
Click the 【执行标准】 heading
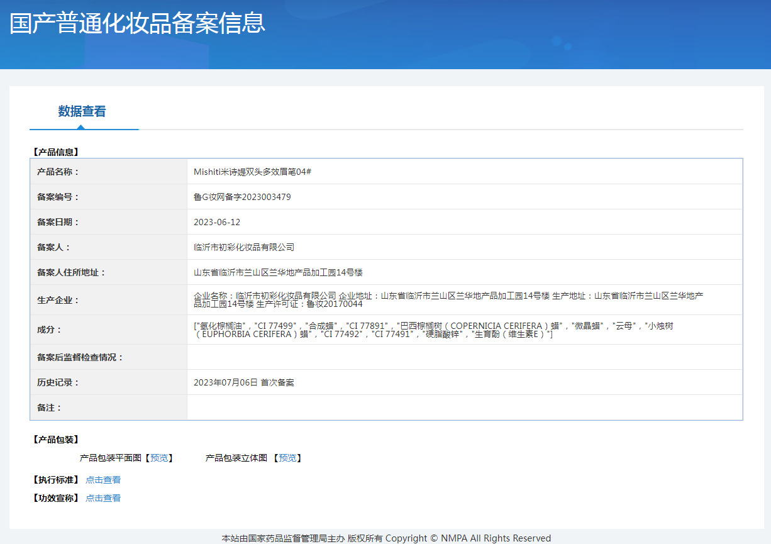56,480
